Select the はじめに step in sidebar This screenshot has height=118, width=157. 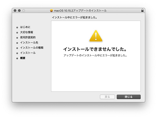coord(25,27)
